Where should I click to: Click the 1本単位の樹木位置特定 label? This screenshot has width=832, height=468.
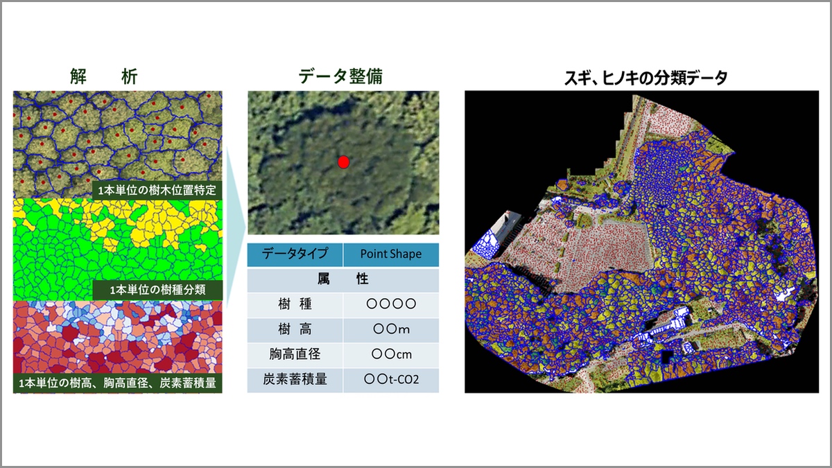click(x=157, y=189)
